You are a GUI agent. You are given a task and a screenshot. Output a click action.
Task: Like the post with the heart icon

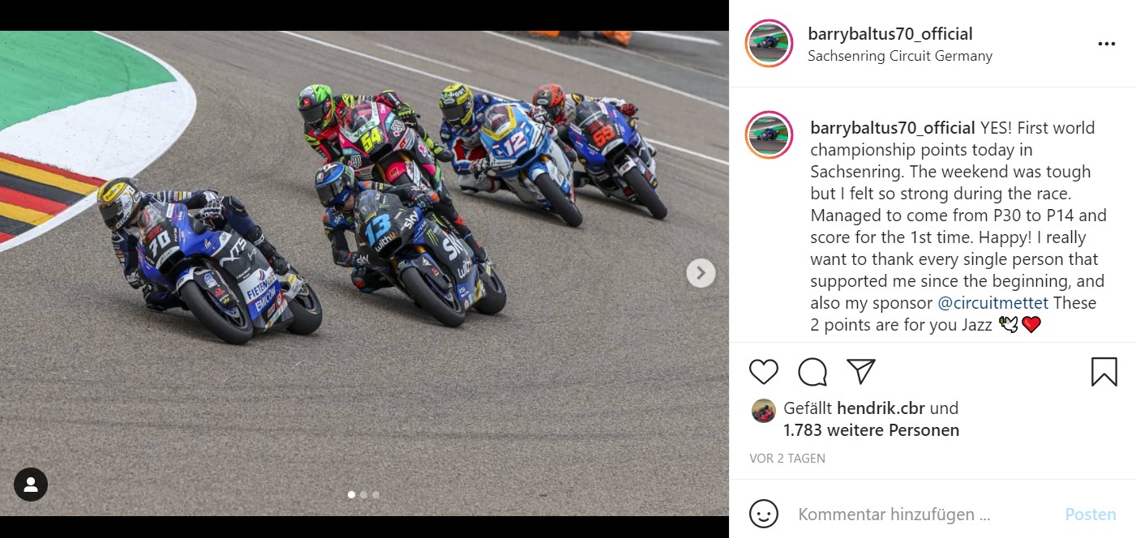[x=764, y=372]
